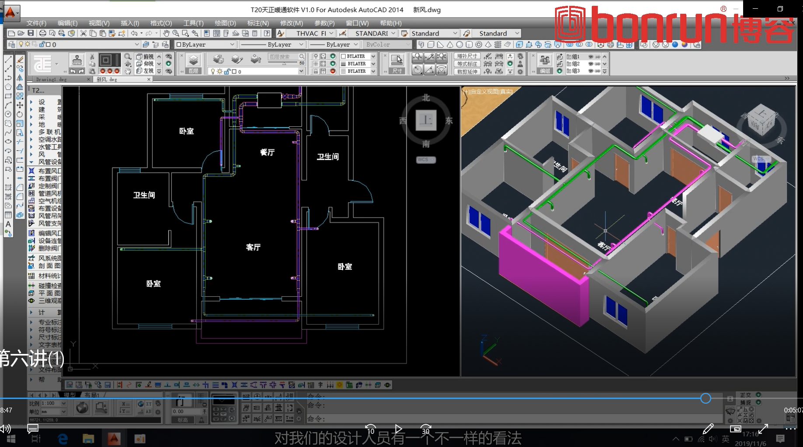The height and width of the screenshot is (447, 803).
Task: Open the STANDARD dimension style dropdown
Action: [393, 33]
